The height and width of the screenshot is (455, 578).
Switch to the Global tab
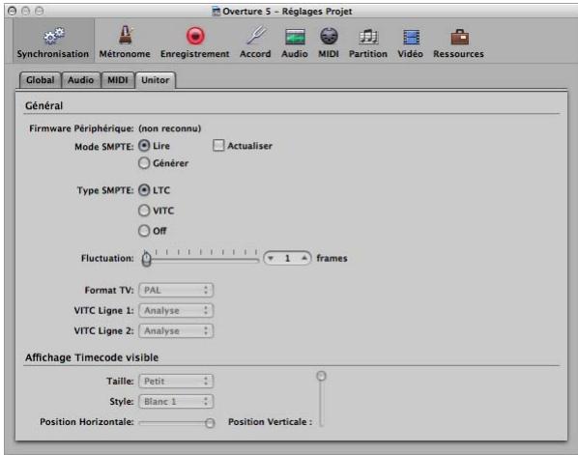tap(41, 80)
